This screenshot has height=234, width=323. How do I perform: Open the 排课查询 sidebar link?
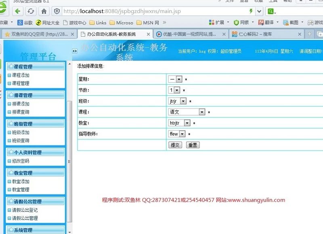point(21,112)
